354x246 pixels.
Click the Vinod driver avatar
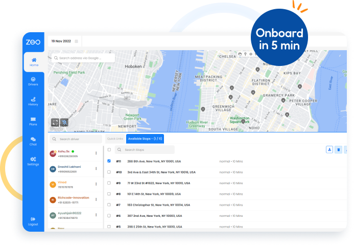coord(53,184)
